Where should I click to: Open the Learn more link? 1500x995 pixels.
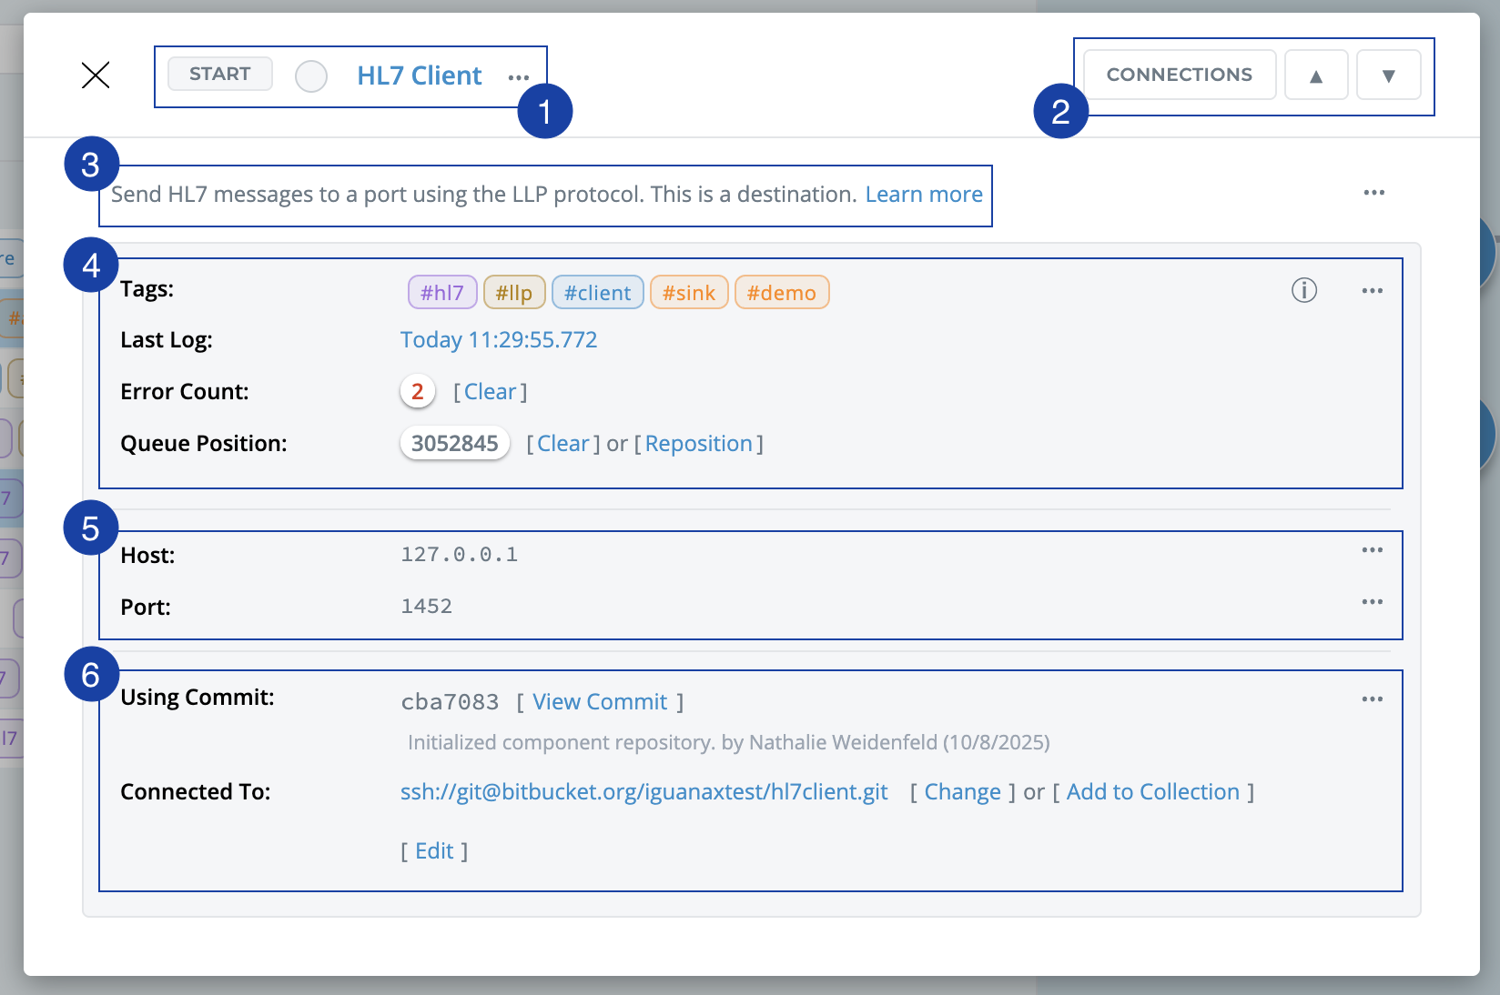923,195
